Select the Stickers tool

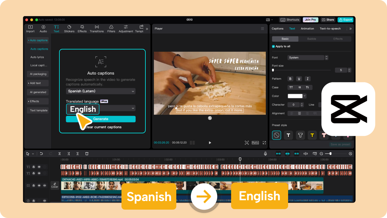[69, 28]
